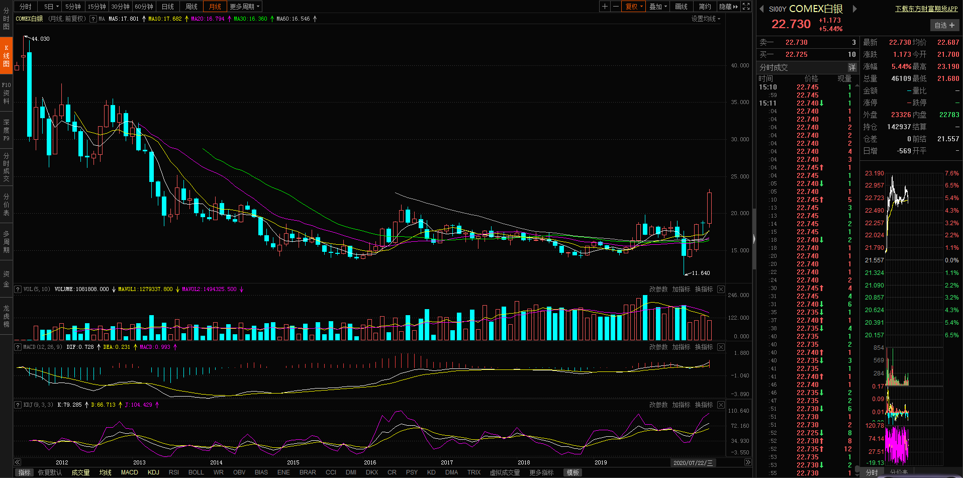Select the BOLL indicator tab

196,472
